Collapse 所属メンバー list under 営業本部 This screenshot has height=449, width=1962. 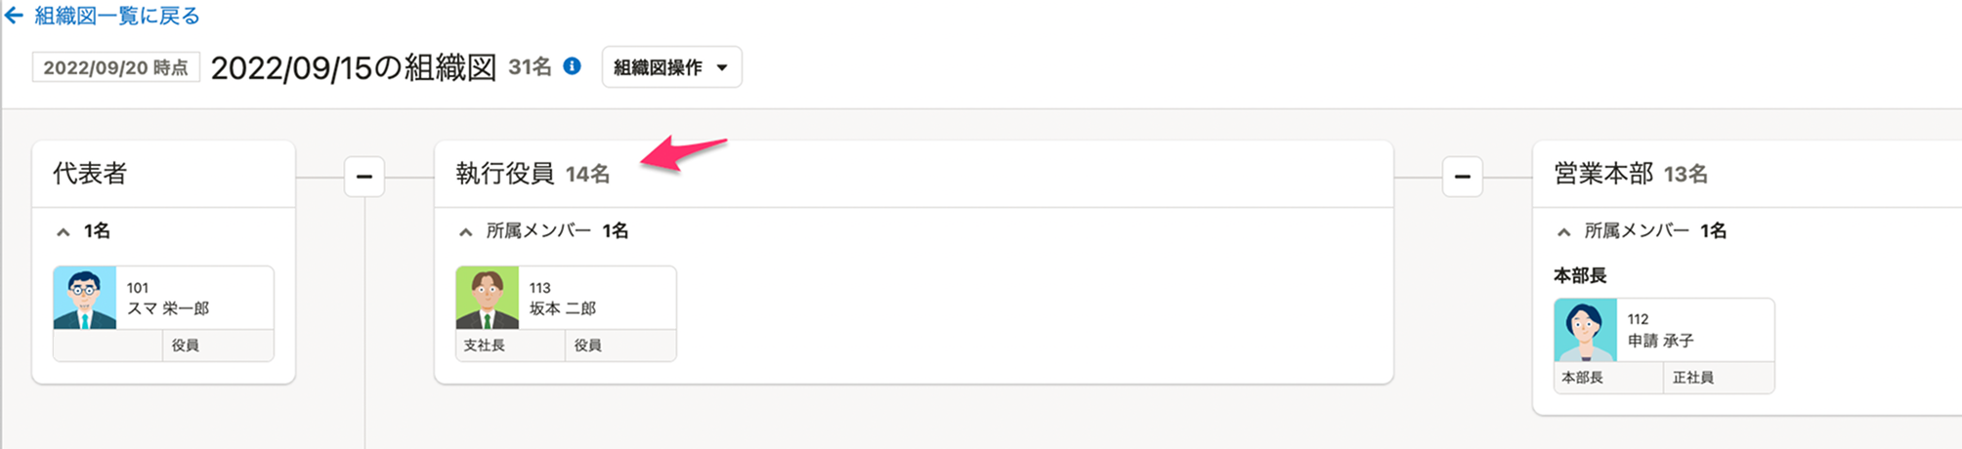coord(1564,232)
